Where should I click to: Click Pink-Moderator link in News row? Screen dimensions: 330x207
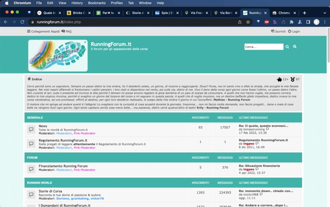[x=84, y=133]
